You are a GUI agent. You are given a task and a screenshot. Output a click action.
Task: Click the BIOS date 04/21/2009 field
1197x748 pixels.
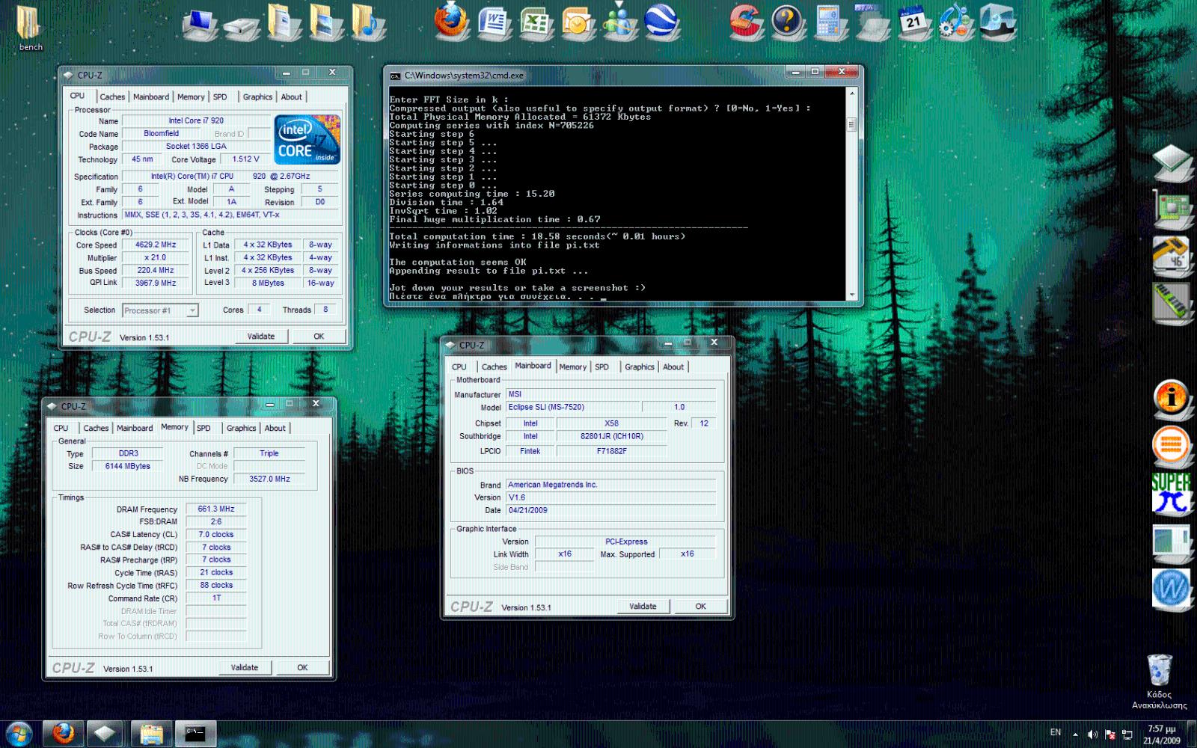click(x=610, y=511)
